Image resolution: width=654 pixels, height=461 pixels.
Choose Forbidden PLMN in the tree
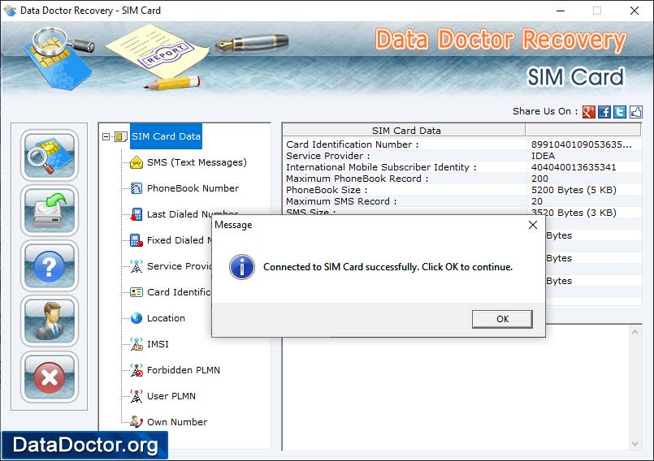tap(183, 370)
